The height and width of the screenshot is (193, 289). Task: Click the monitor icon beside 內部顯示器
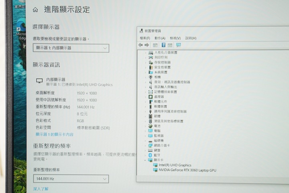click(39, 81)
